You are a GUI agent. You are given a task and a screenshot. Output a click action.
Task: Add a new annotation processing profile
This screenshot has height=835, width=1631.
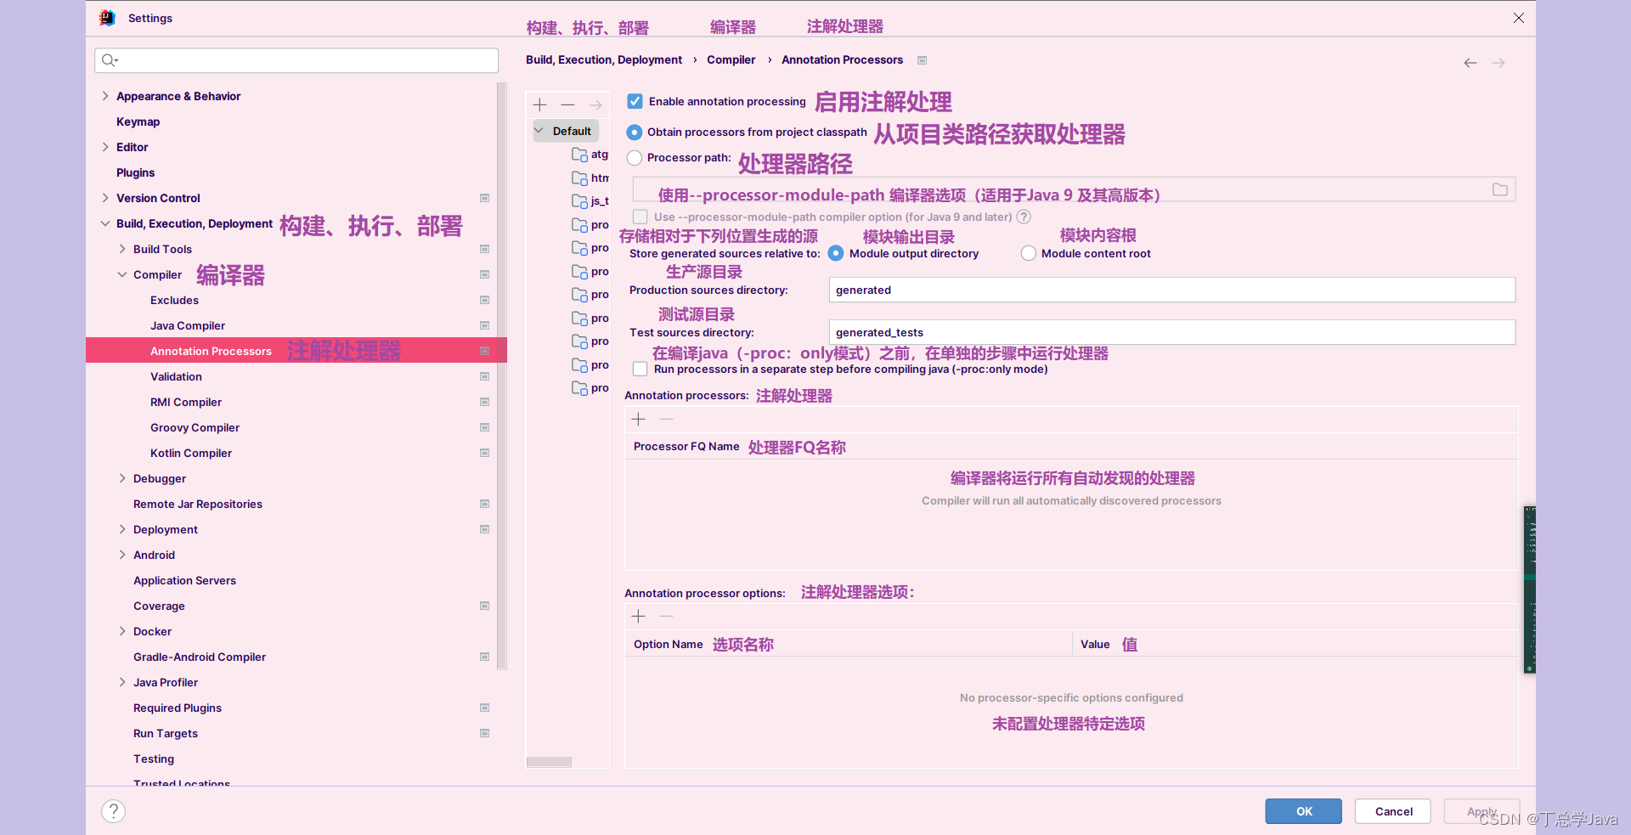click(x=539, y=104)
